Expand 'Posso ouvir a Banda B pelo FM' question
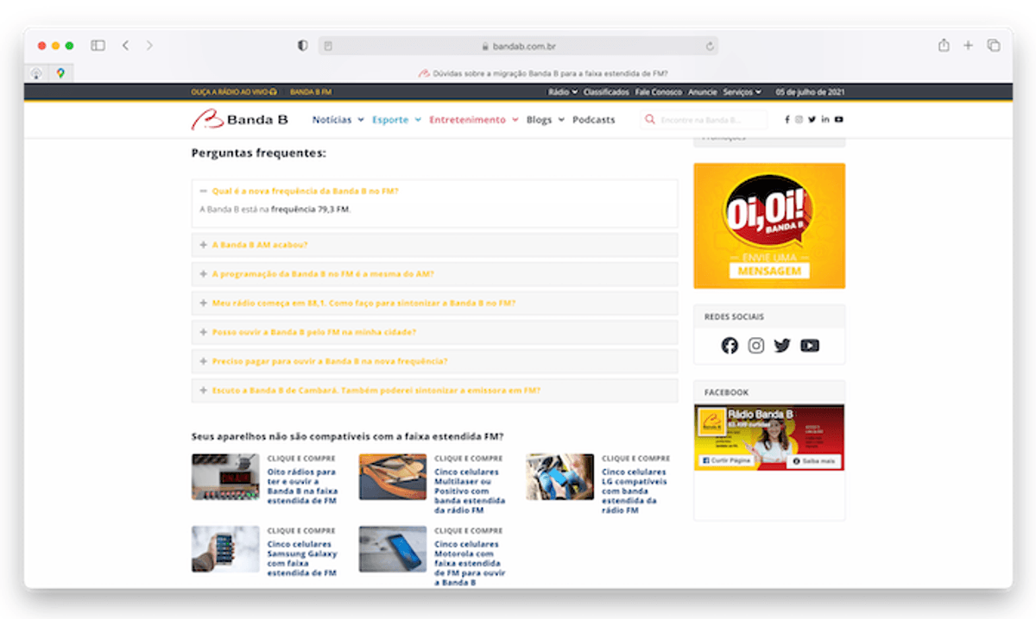Viewport: 1036px width, 619px height. tap(434, 332)
